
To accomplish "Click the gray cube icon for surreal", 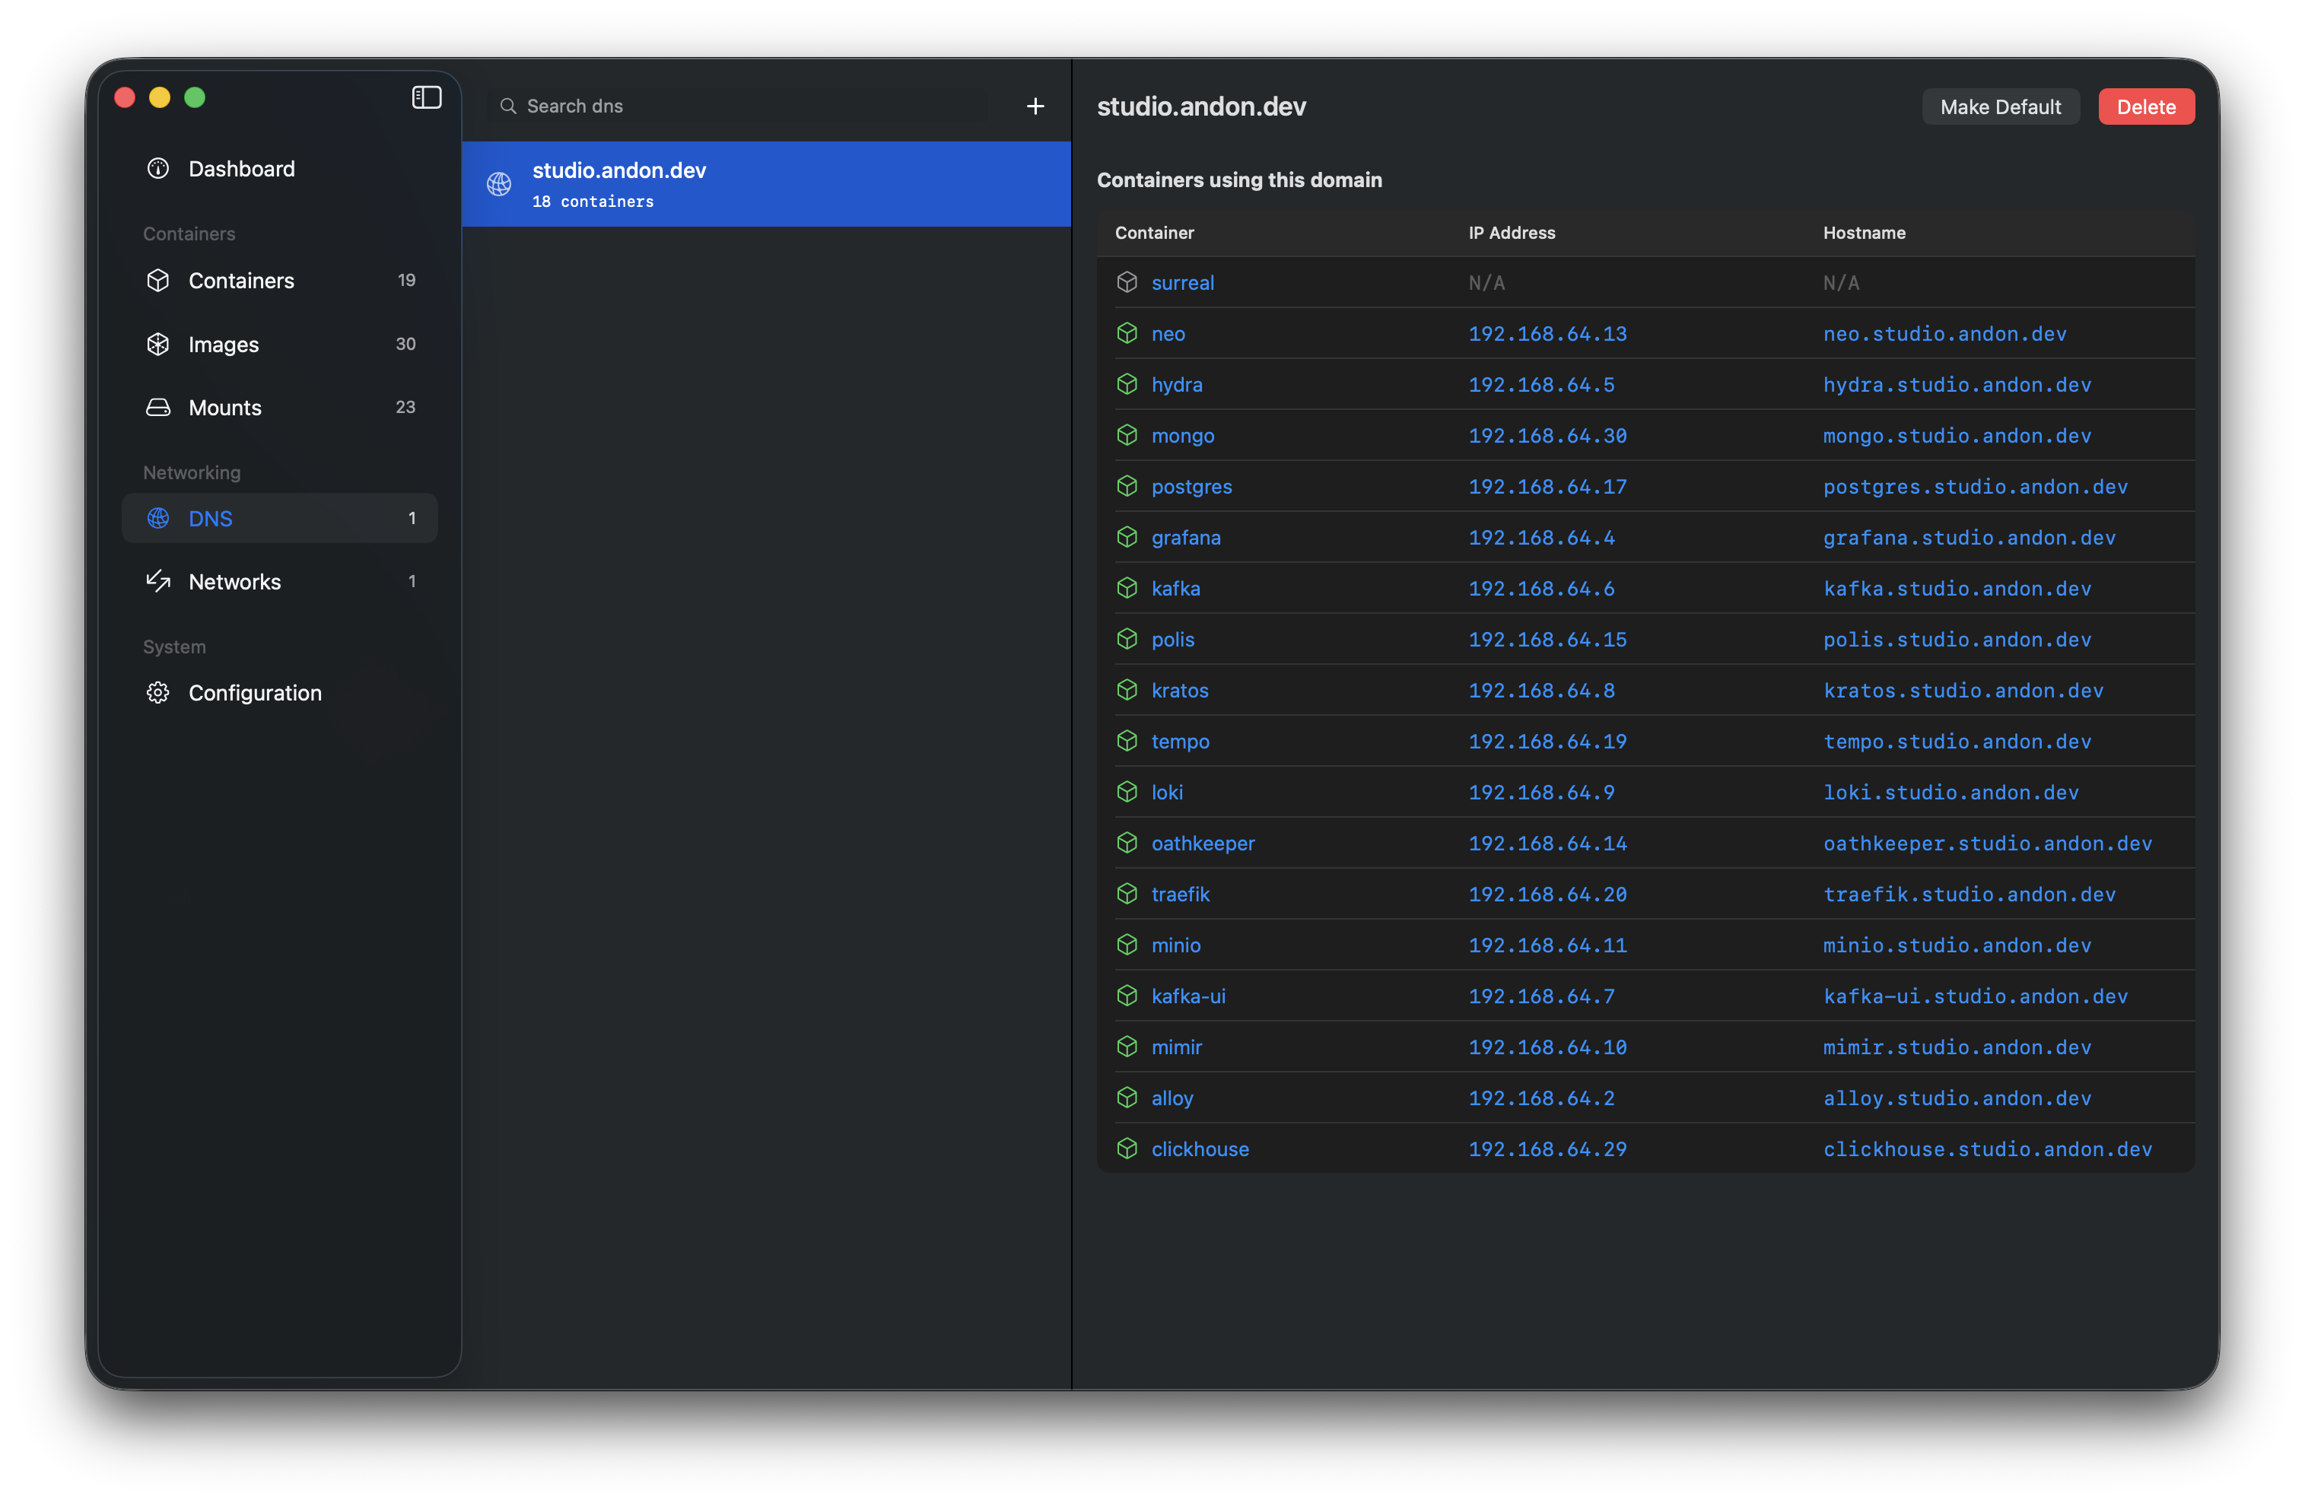I will (x=1127, y=281).
